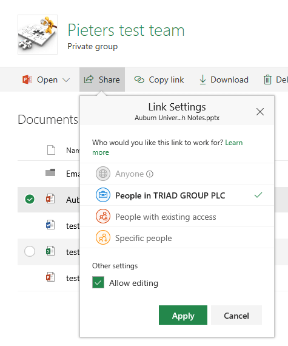
Task: Select People with existing access
Action: click(177, 217)
